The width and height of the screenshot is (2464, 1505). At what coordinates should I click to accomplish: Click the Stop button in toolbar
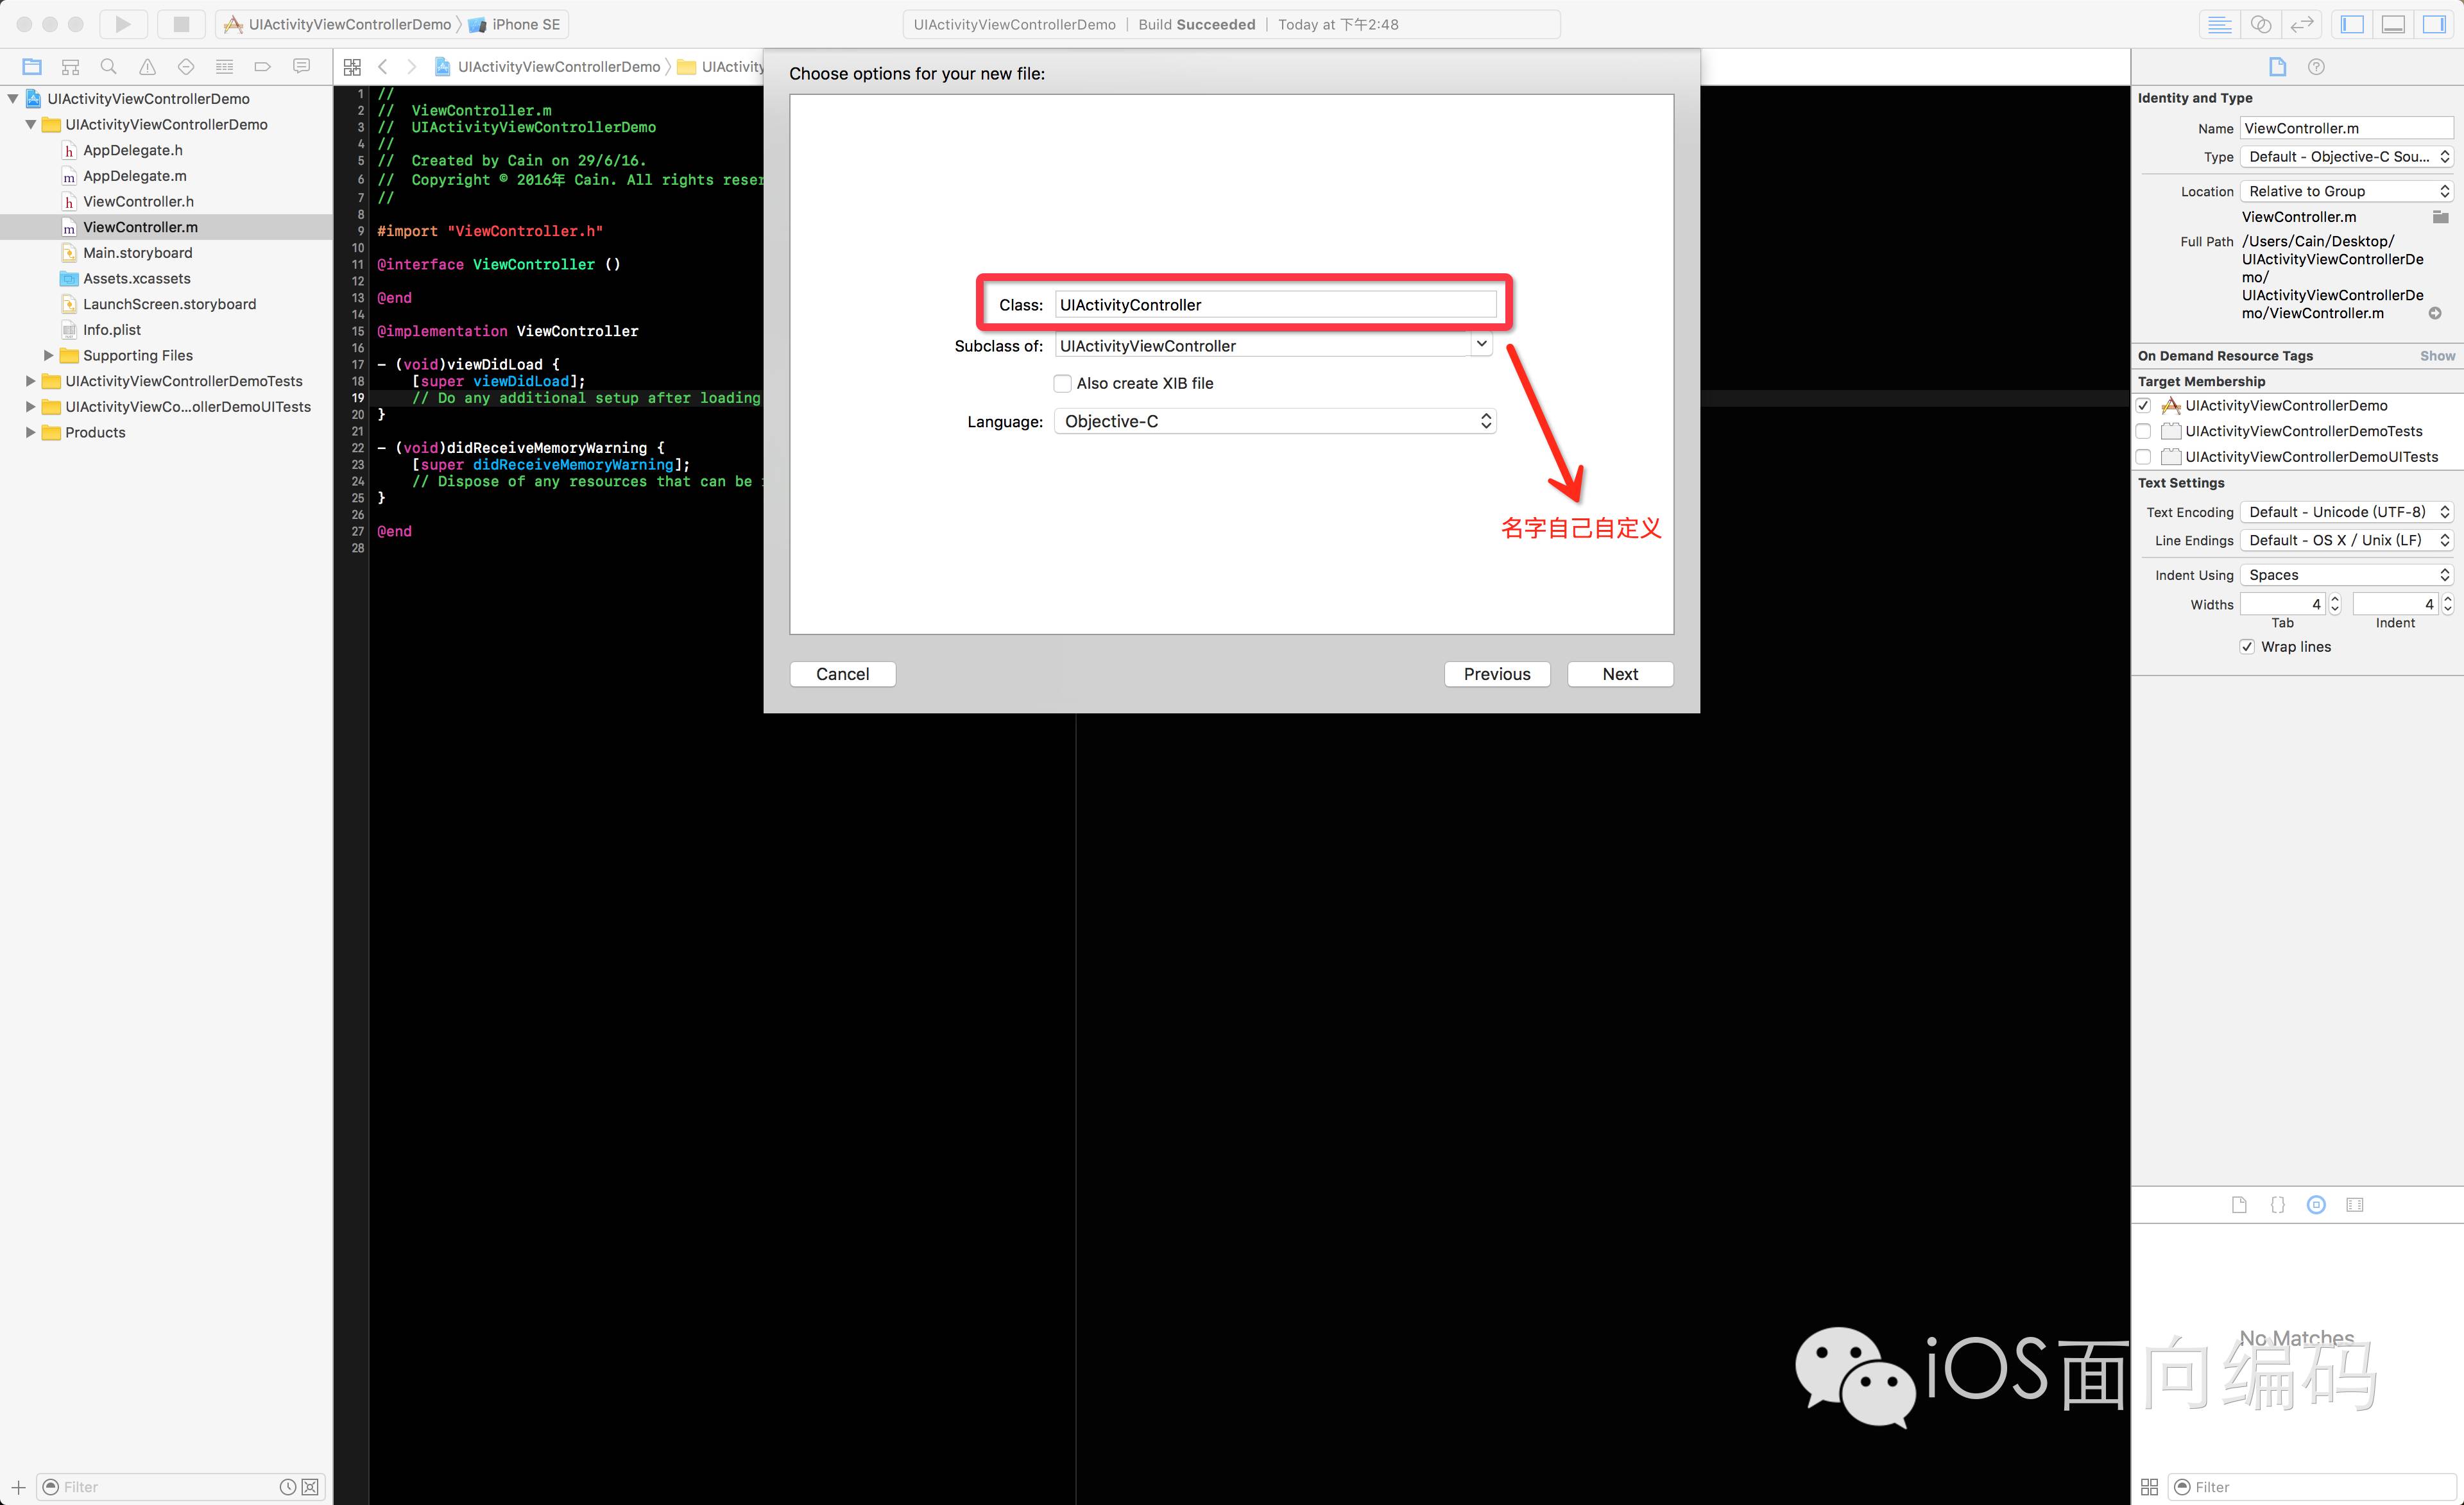point(181,24)
